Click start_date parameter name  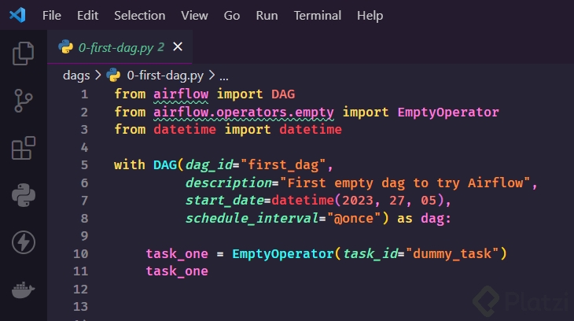click(224, 201)
